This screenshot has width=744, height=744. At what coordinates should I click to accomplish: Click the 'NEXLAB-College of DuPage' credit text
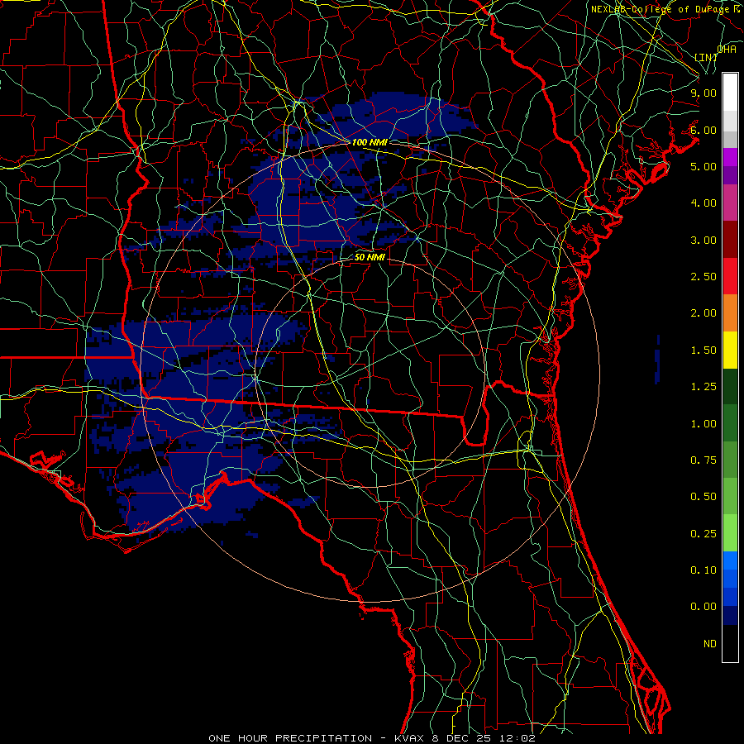(661, 9)
